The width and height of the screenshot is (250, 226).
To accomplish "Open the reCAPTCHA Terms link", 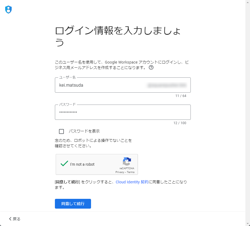I will pyautogui.click(x=131, y=172).
